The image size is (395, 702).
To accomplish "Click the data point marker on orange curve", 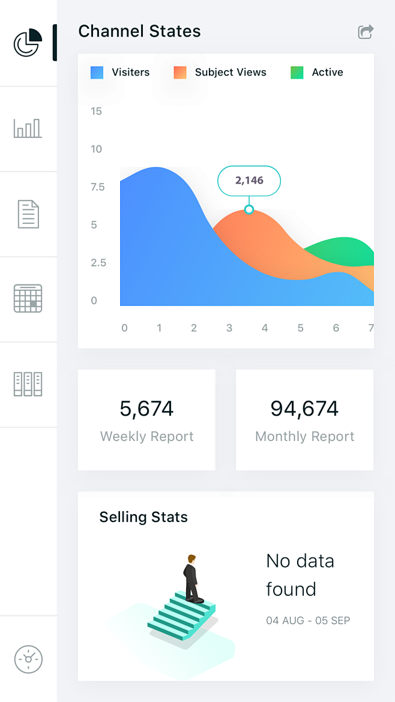I will pyautogui.click(x=249, y=209).
